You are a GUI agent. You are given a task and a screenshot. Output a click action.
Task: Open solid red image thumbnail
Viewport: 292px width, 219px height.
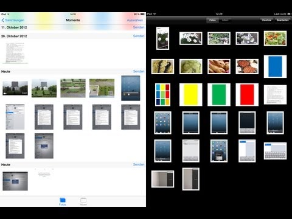pyautogui.click(x=247, y=95)
